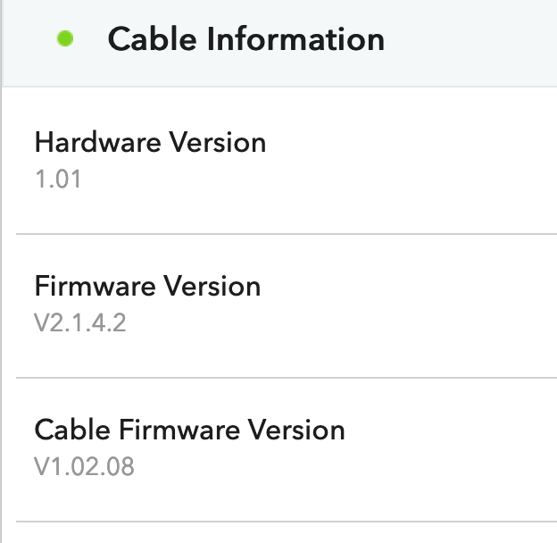Select the firmware value V2.1.4.2
This screenshot has height=543, width=557.
tap(80, 322)
